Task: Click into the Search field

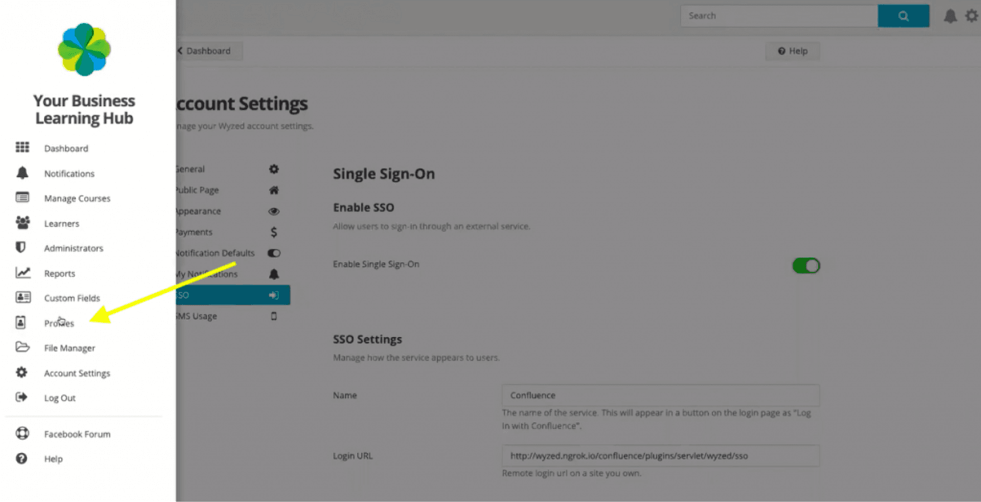Action: 779,16
